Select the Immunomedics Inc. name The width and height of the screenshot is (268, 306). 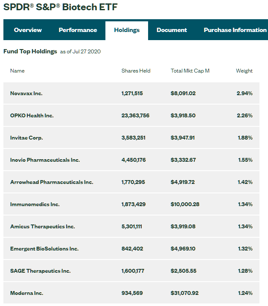(35, 204)
